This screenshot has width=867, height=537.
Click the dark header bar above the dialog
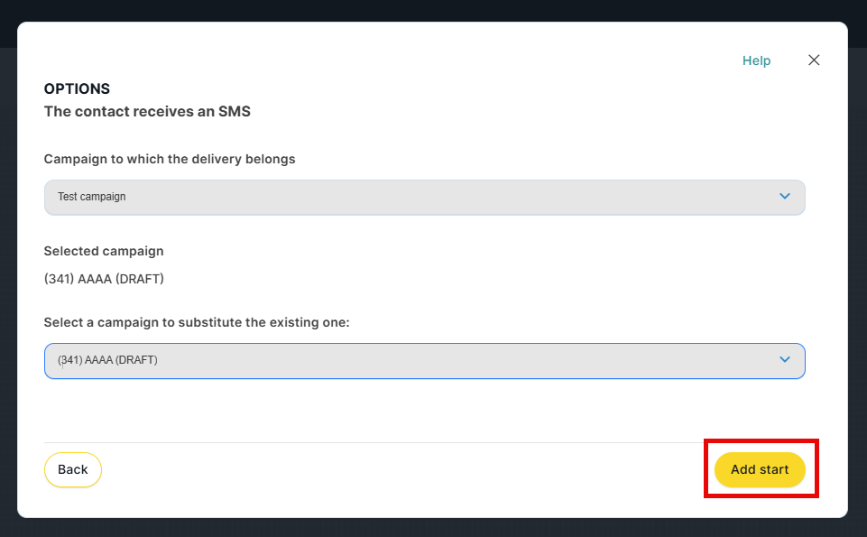[433, 10]
